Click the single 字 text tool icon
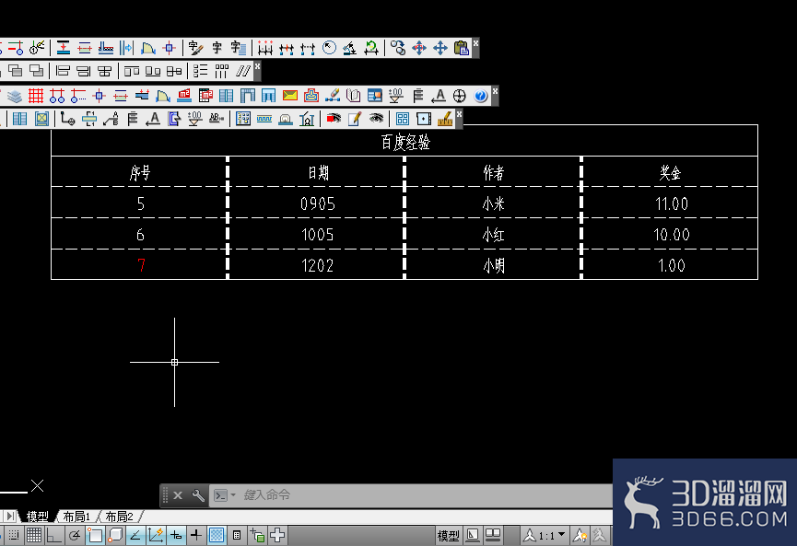This screenshot has height=546, width=797. pos(217,48)
